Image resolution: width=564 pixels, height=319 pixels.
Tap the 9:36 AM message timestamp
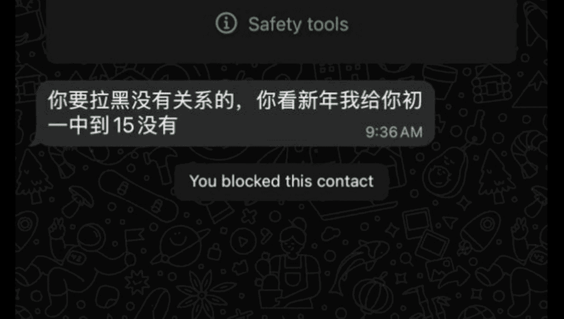click(x=394, y=132)
